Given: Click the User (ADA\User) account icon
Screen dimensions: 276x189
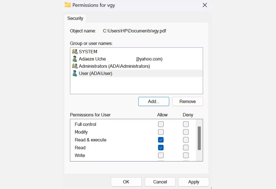Looking at the screenshot, I should [x=75, y=73].
